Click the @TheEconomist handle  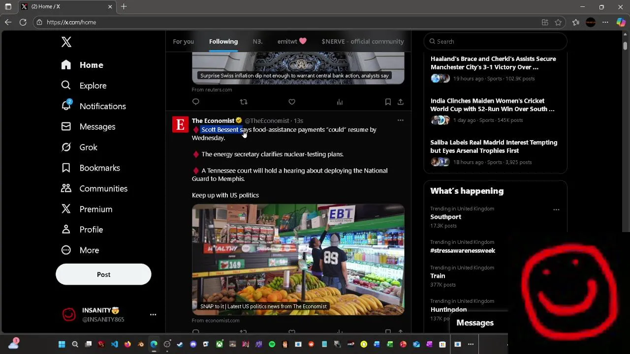tap(267, 120)
